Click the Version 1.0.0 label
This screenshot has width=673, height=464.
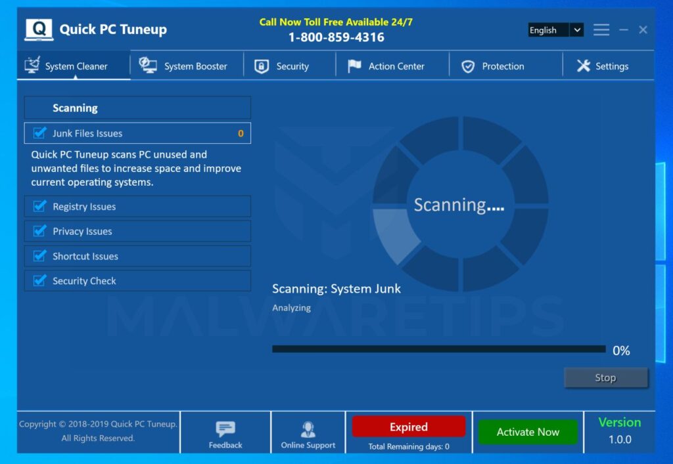pos(620,431)
